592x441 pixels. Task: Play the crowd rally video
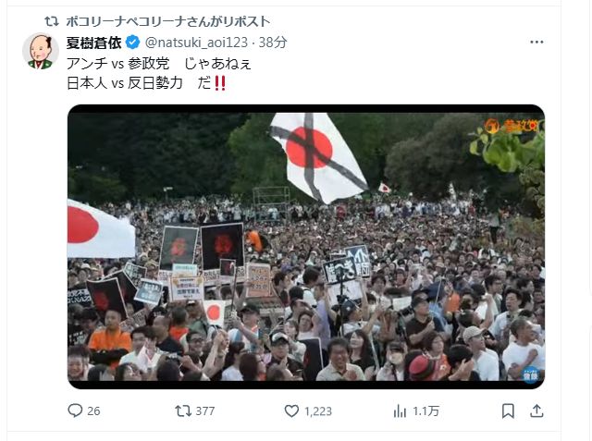pos(306,247)
